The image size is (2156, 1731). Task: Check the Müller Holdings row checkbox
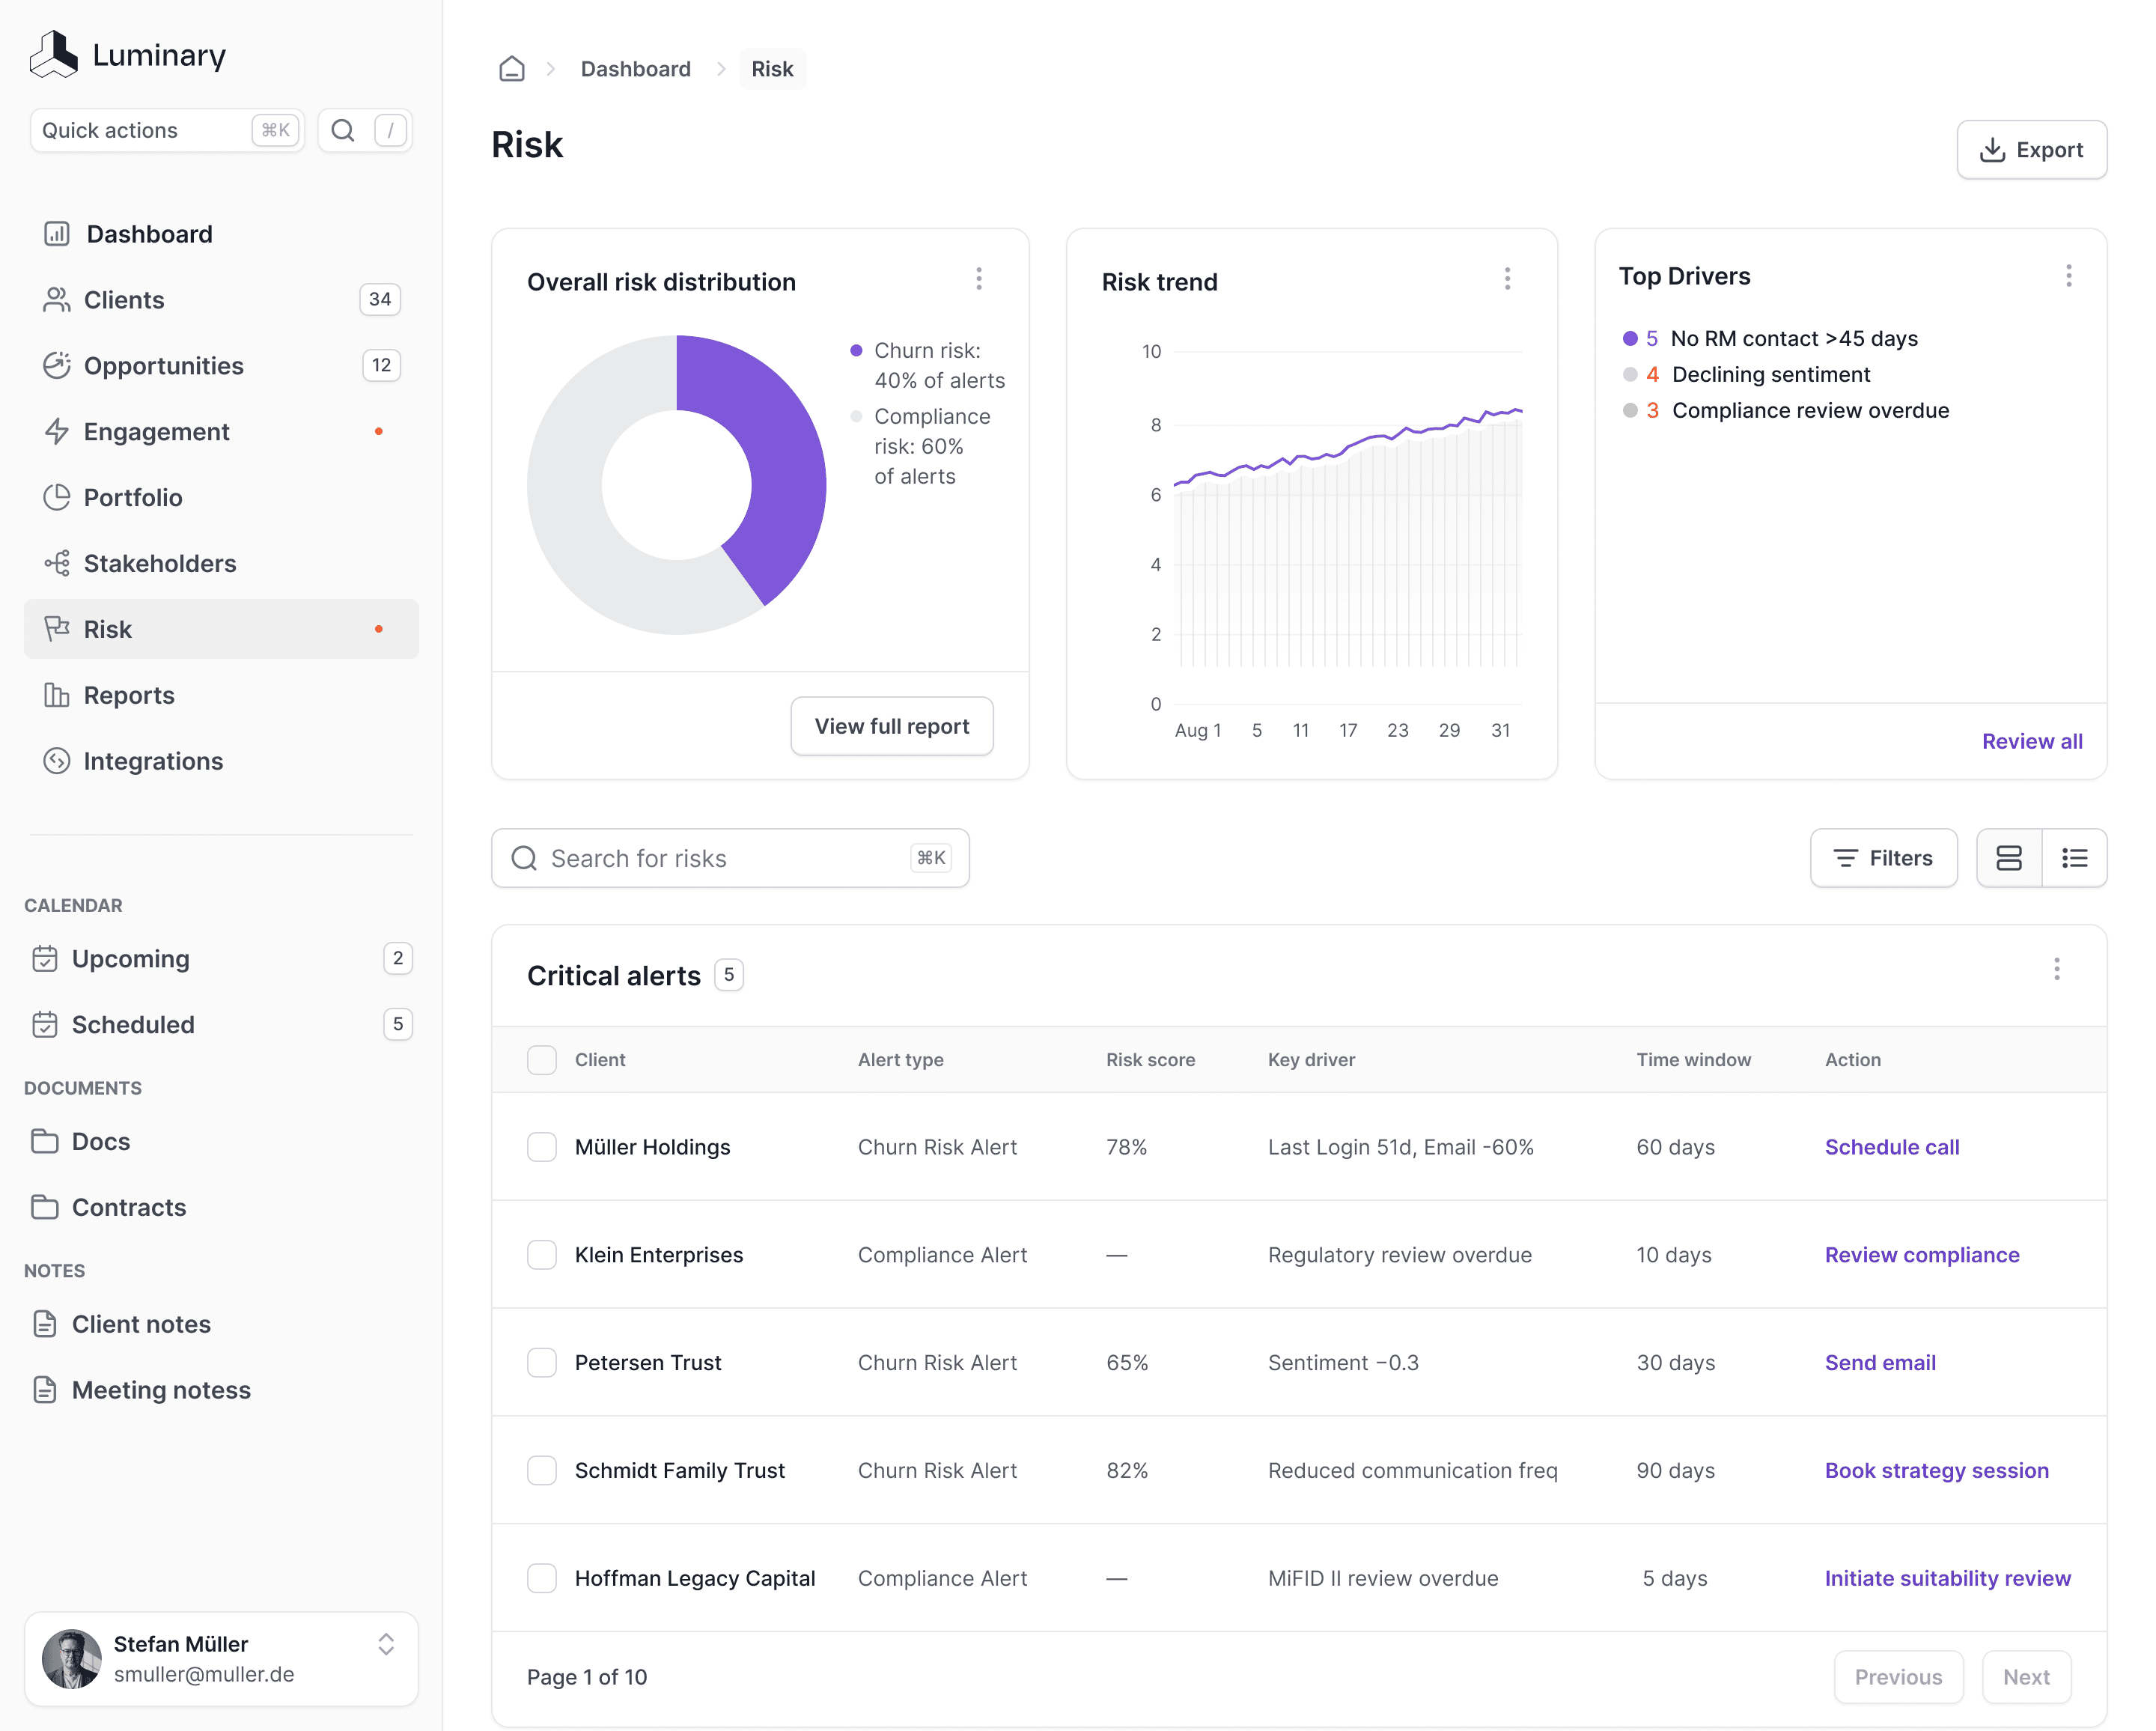pos(541,1147)
